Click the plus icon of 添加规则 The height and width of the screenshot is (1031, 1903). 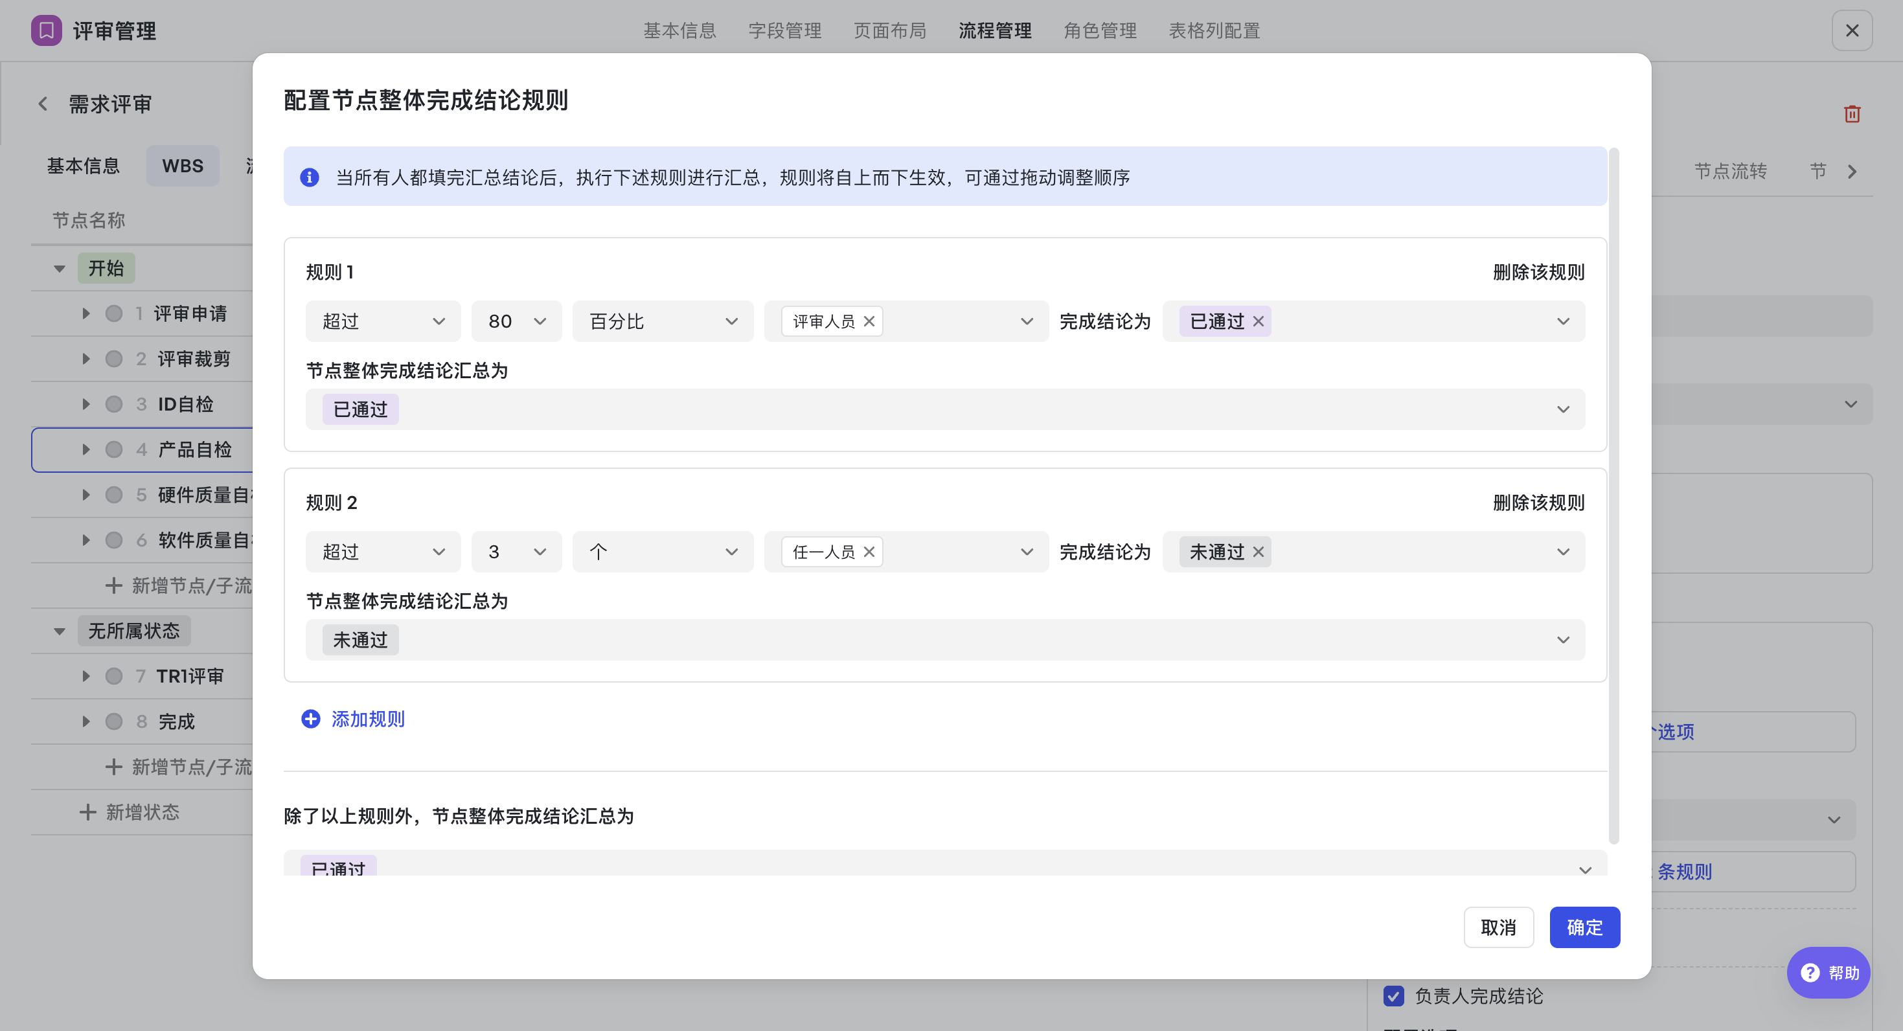coord(311,719)
